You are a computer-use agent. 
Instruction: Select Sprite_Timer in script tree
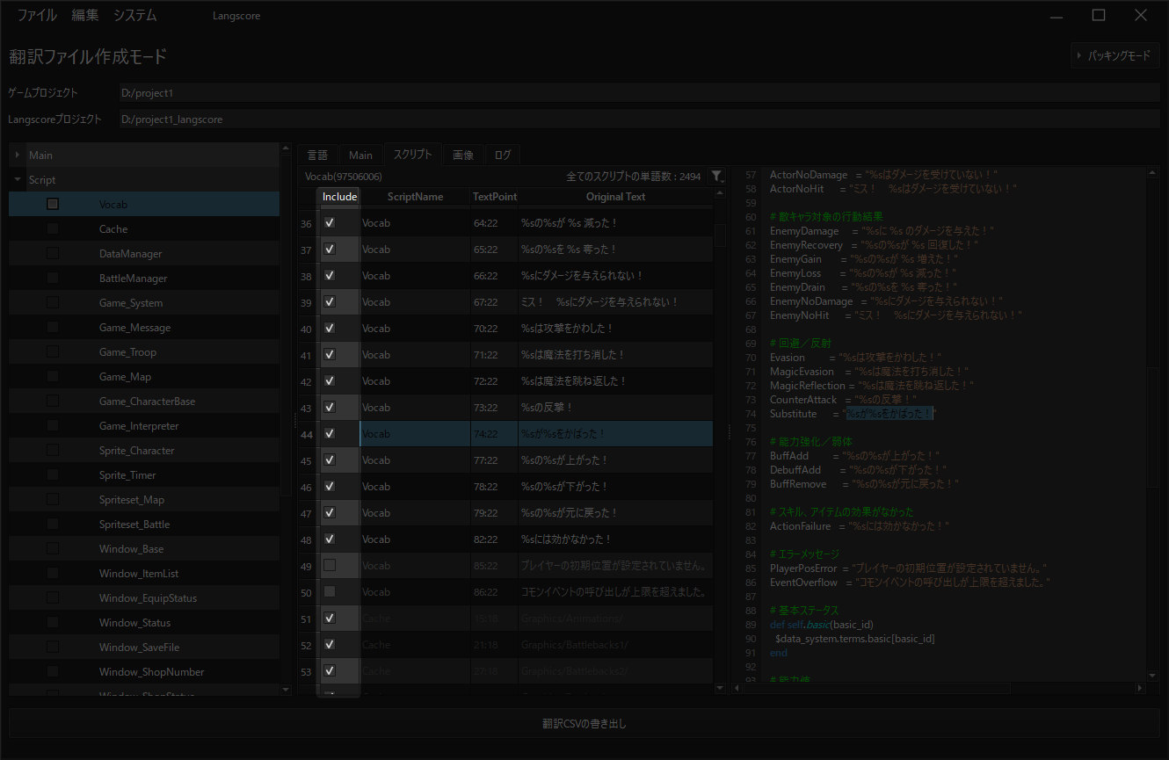point(127,474)
